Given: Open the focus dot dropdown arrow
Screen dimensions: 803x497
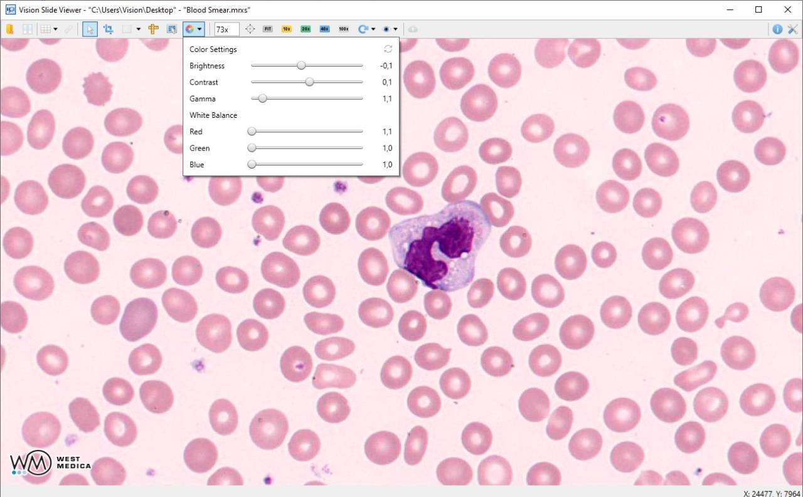Looking at the screenshot, I should point(395,29).
